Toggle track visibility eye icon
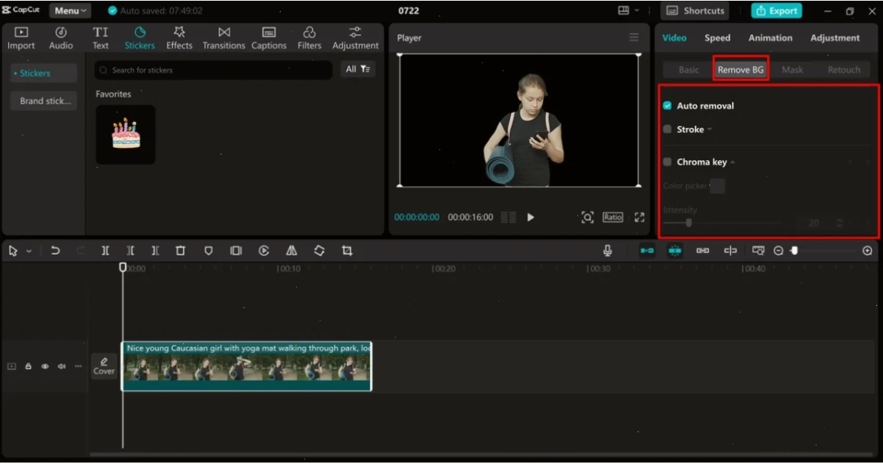 point(45,366)
